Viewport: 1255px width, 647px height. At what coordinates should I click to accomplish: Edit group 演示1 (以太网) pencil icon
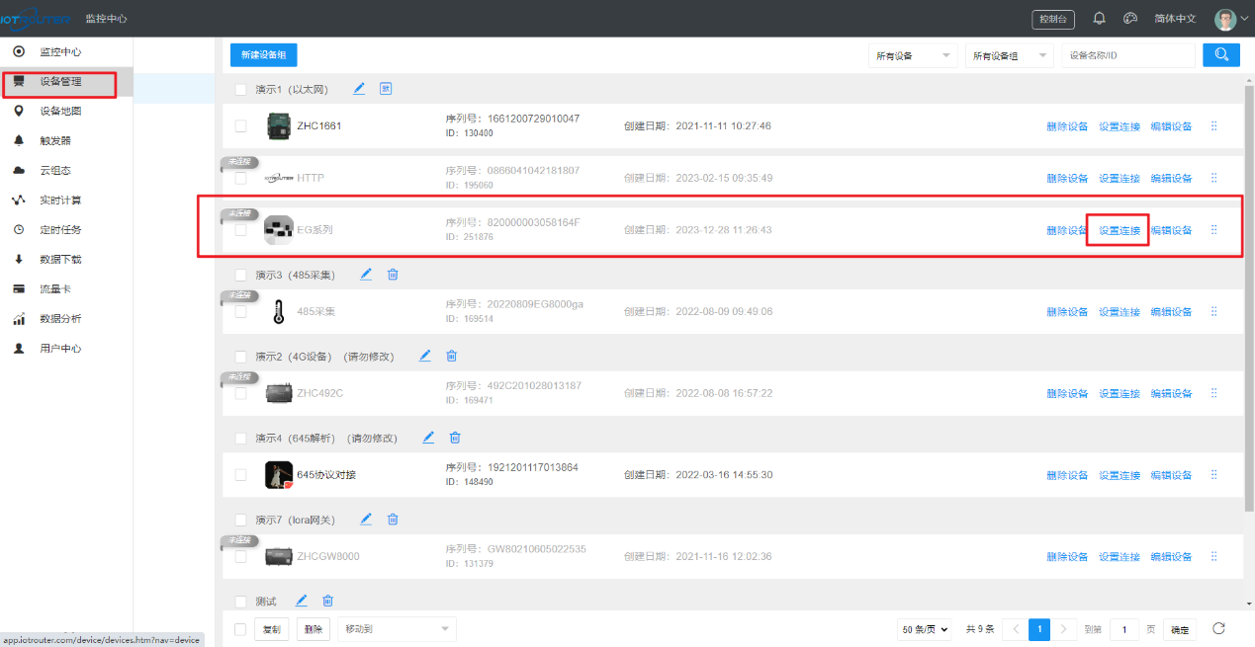(359, 89)
